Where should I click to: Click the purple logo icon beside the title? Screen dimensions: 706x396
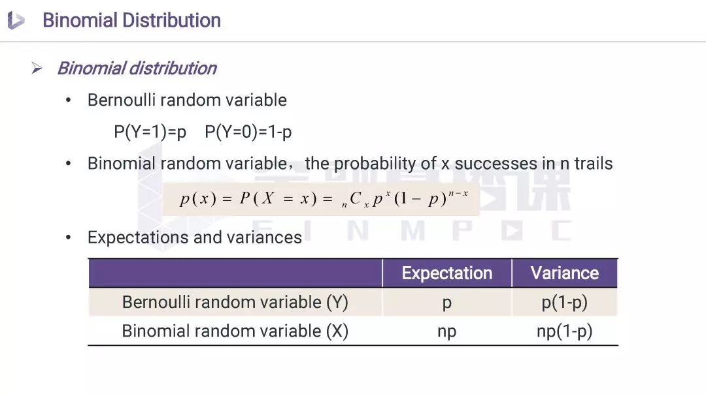tap(16, 21)
